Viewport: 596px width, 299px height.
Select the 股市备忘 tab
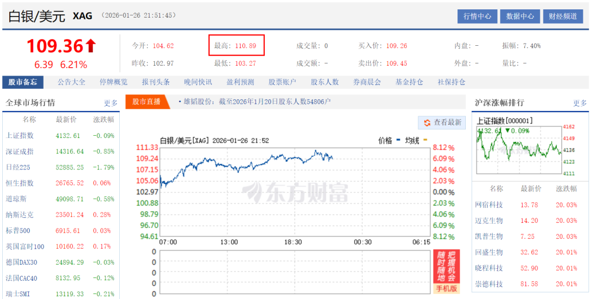(23, 82)
